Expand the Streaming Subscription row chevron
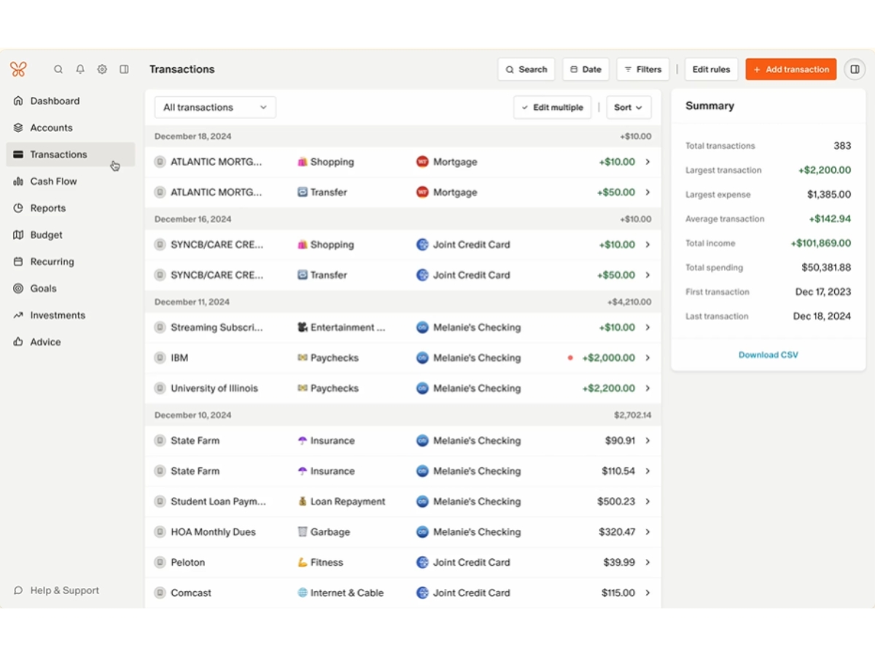The image size is (875, 656). pos(647,327)
